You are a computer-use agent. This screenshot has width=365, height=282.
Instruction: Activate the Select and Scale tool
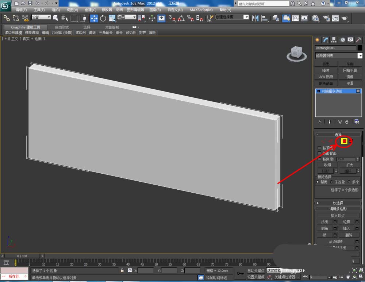(x=112, y=18)
